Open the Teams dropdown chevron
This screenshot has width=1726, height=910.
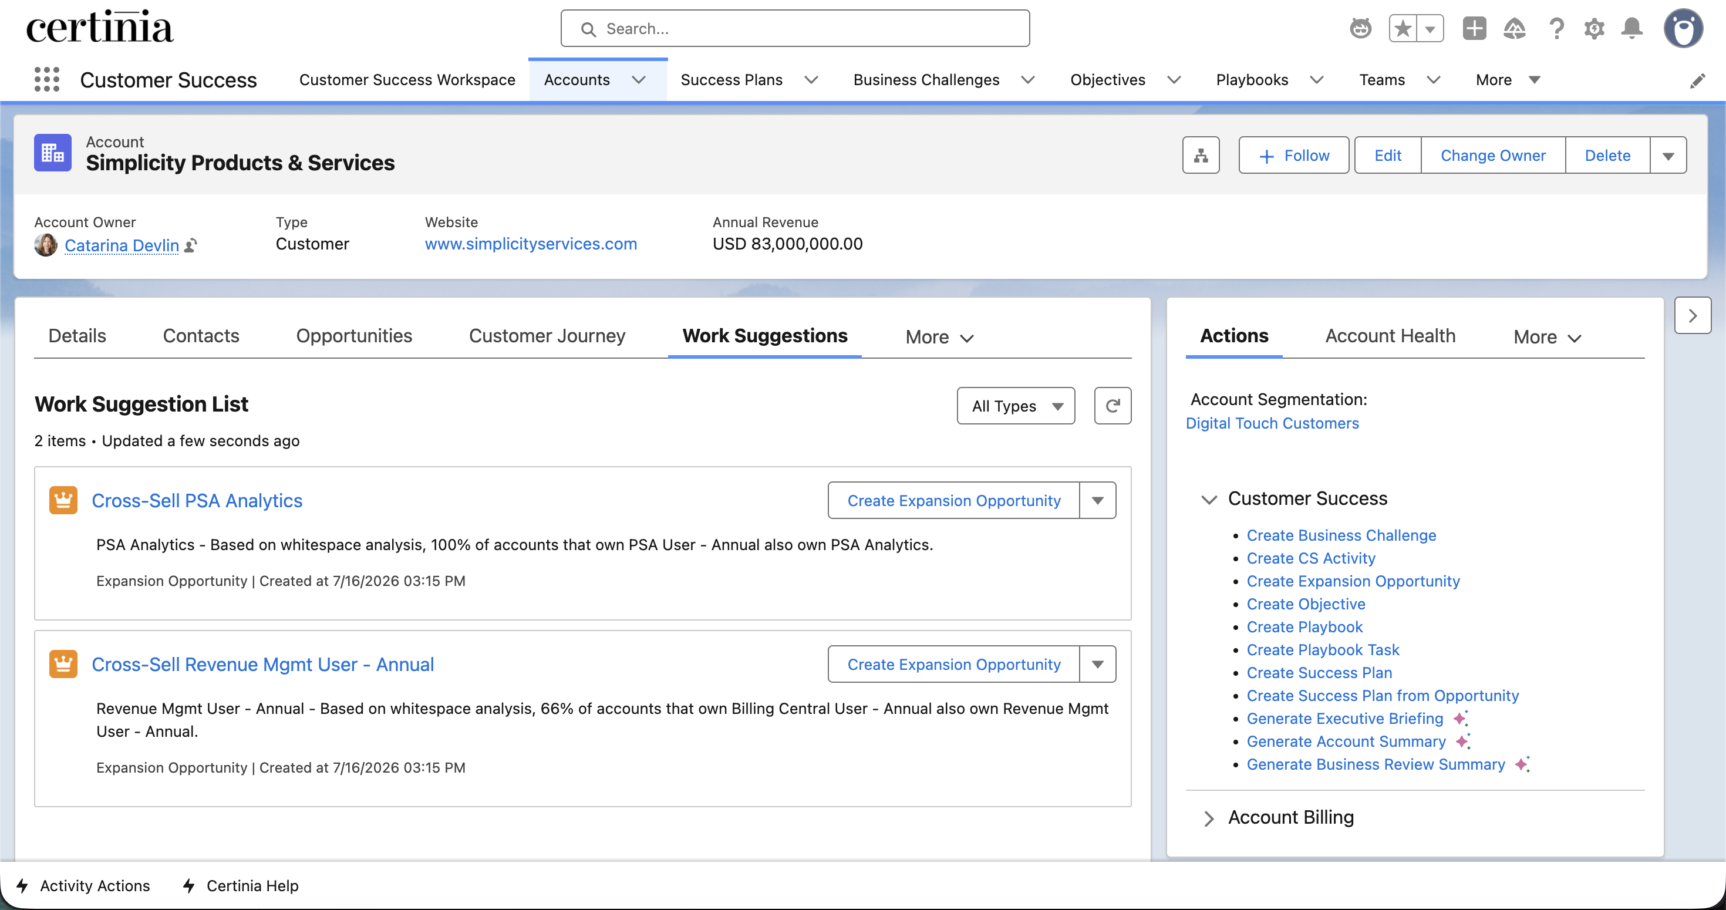1433,80
